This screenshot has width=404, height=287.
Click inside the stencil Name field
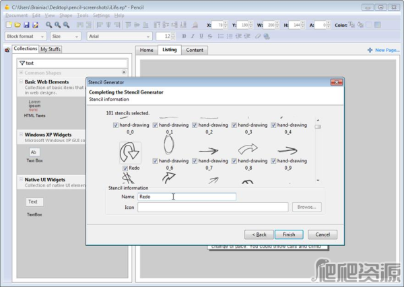(x=187, y=197)
